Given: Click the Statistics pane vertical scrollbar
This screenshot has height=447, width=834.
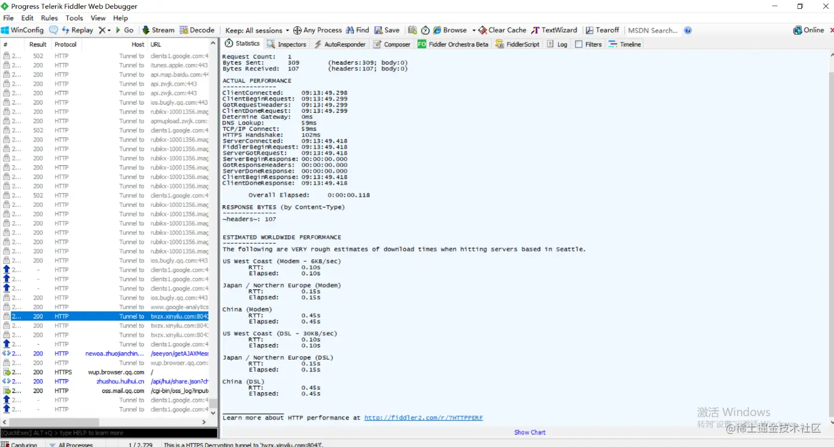Looking at the screenshot, I should point(831,244).
